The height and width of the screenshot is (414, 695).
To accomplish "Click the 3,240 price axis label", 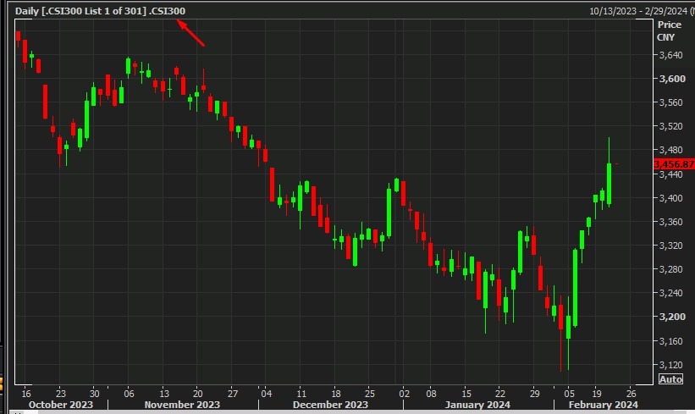I will click(x=671, y=293).
